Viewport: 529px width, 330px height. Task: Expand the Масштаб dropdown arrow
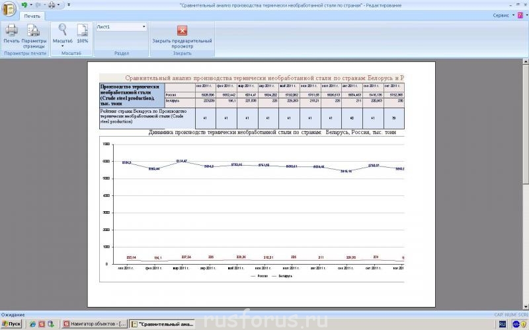[x=63, y=46]
